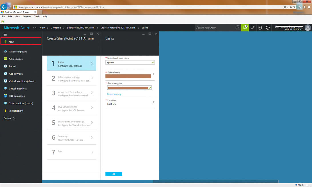Click the Select existing link
This screenshot has height=187, width=312.
point(114,94)
